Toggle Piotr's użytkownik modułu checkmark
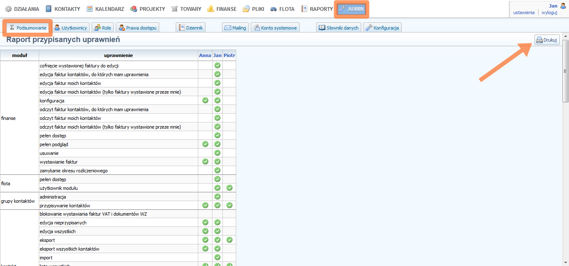The width and height of the screenshot is (569, 266). point(229,188)
